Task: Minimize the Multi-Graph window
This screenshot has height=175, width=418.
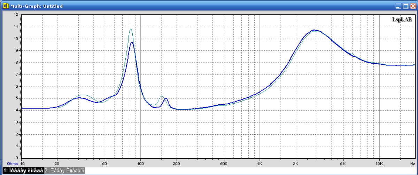Action: pos(398,6)
